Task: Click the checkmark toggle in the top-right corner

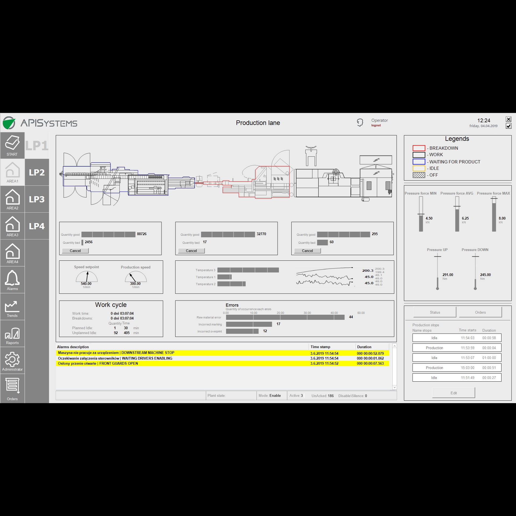Action: pos(508,126)
